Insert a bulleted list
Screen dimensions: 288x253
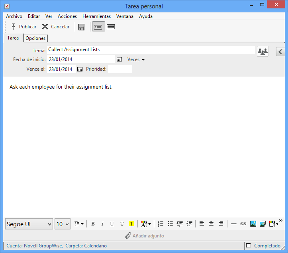coord(170,224)
